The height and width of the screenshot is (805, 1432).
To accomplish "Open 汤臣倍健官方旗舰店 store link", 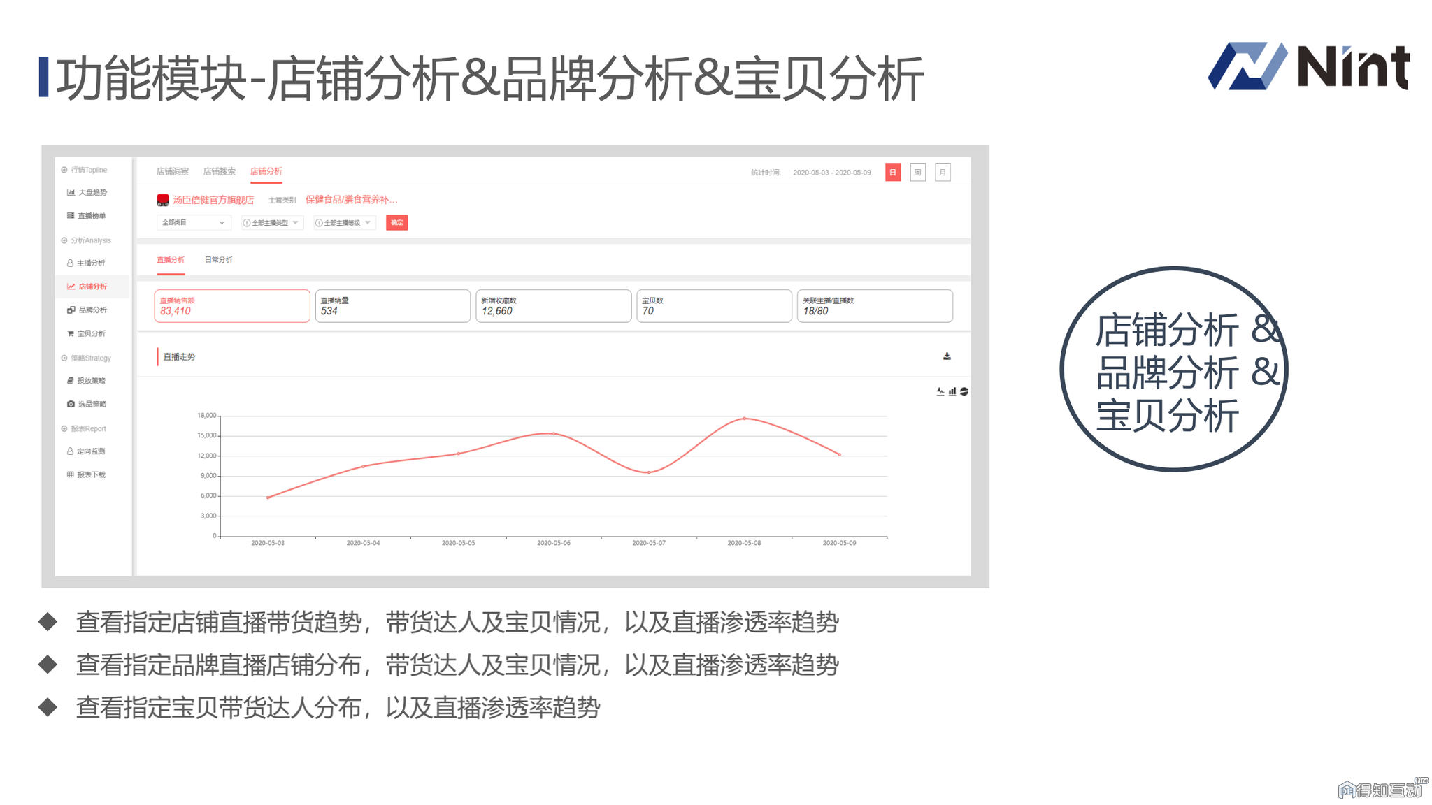I will [x=213, y=201].
